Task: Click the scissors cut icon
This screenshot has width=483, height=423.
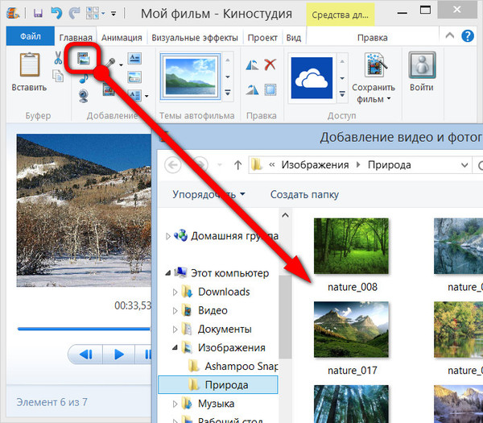Action: click(58, 58)
